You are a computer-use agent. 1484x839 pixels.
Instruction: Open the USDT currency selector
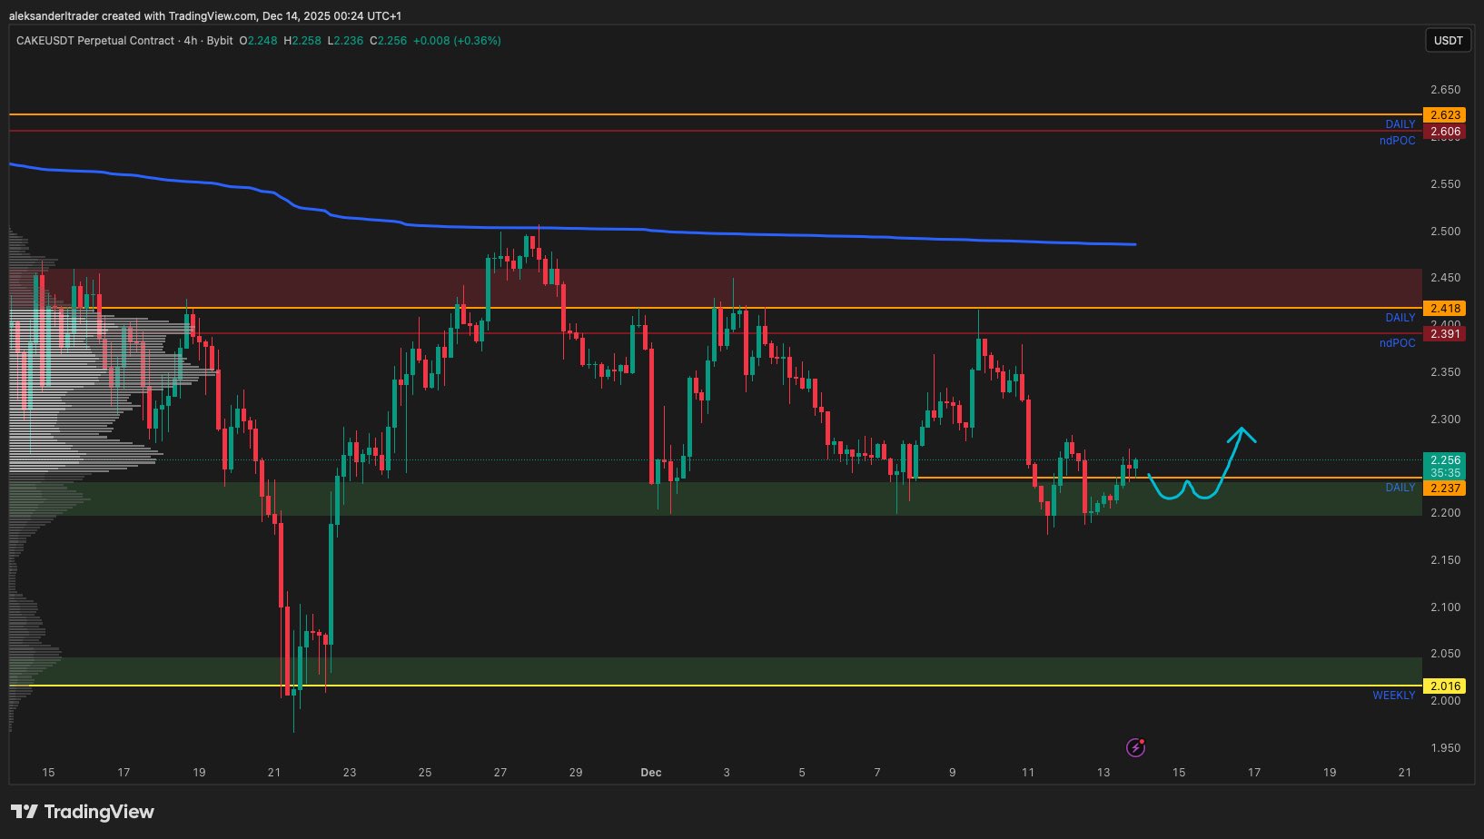click(1448, 40)
